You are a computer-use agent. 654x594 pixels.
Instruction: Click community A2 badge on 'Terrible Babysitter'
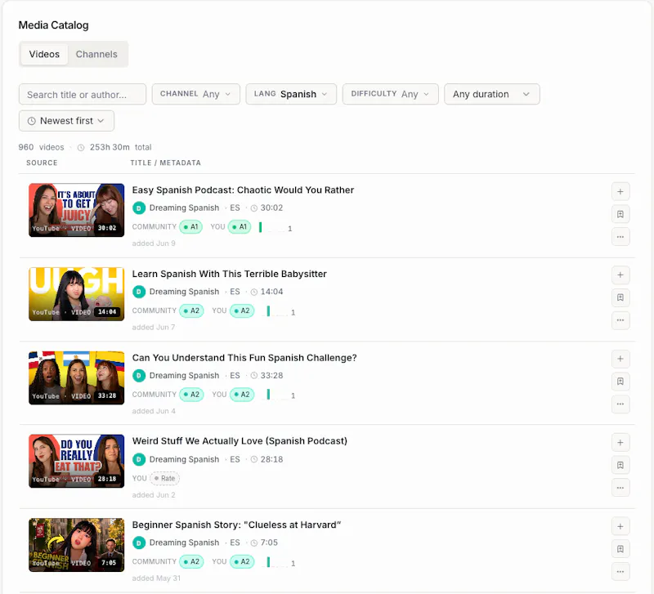[191, 311]
